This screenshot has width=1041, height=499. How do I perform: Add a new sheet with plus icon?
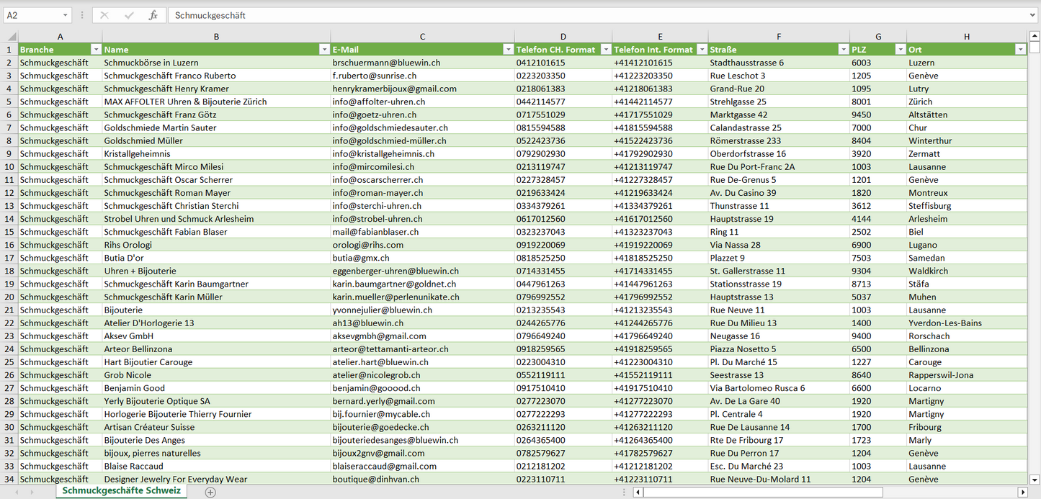tap(210, 492)
